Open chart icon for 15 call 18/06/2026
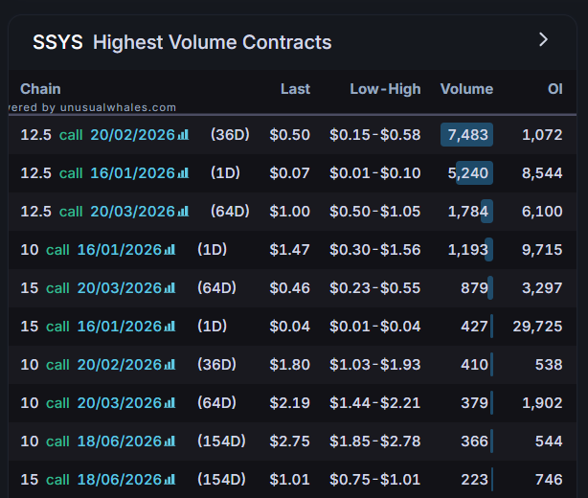This screenshot has width=588, height=498. click(x=170, y=479)
